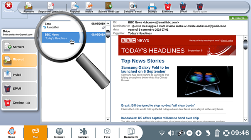
Task: Click the trash bin icon in taskbar
Action: point(217,133)
